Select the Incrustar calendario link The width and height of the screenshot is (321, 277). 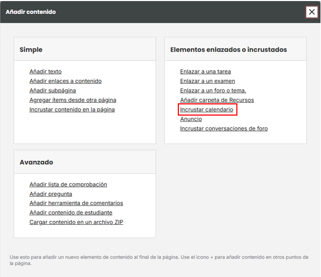207,110
